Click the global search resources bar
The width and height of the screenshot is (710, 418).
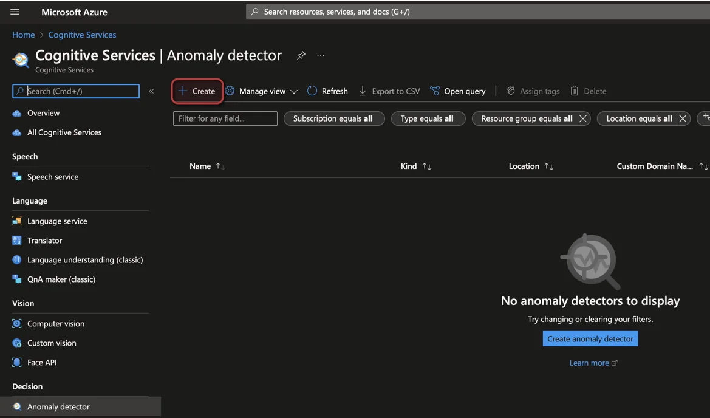coord(478,12)
